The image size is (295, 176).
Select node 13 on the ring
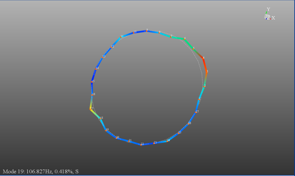coord(103,57)
